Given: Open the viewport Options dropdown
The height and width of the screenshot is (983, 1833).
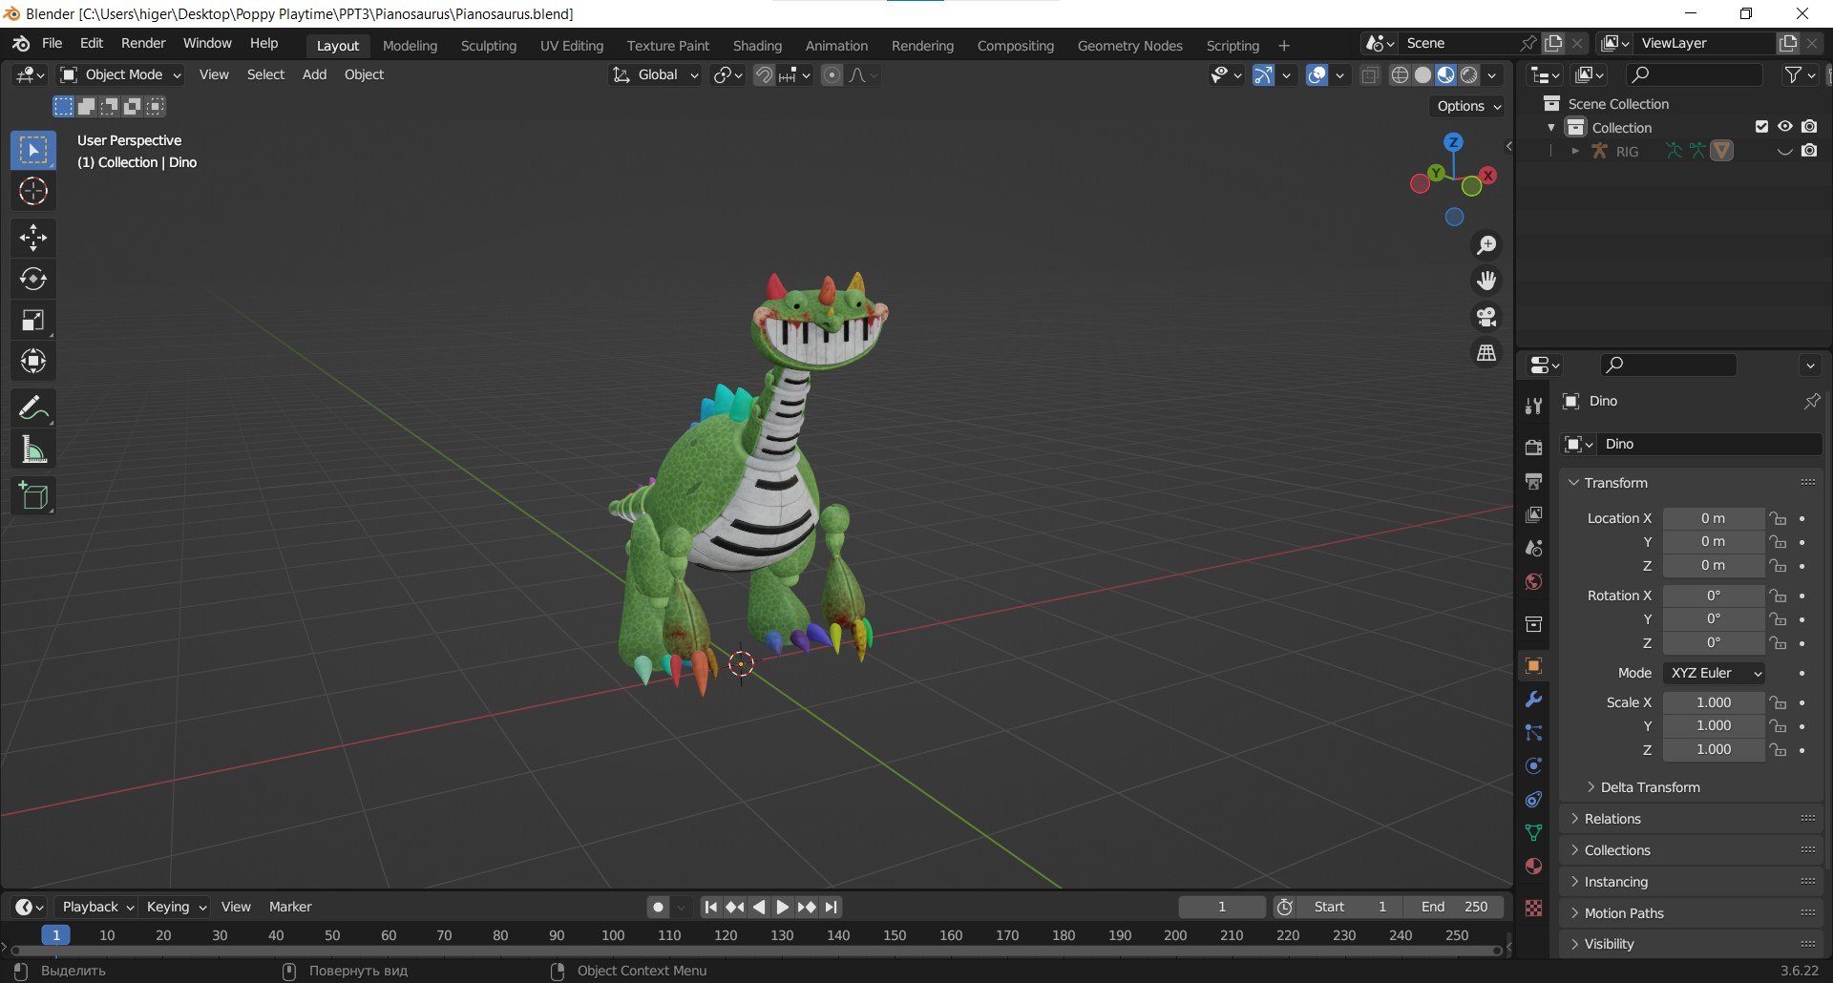Looking at the screenshot, I should coord(1468,106).
